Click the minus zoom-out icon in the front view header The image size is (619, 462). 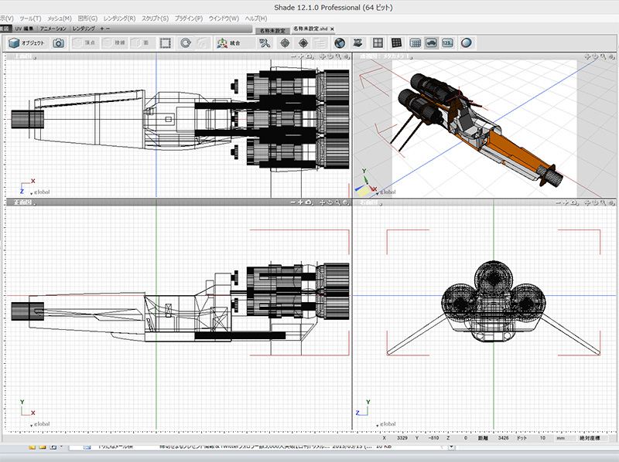click(293, 202)
